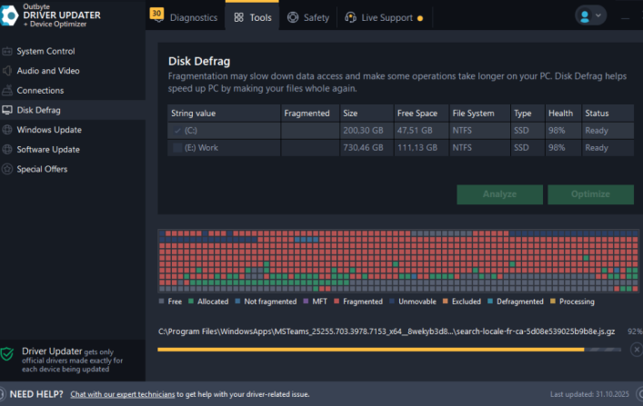643x406 pixels.
Task: Select Connections in the sidebar
Action: coord(40,91)
